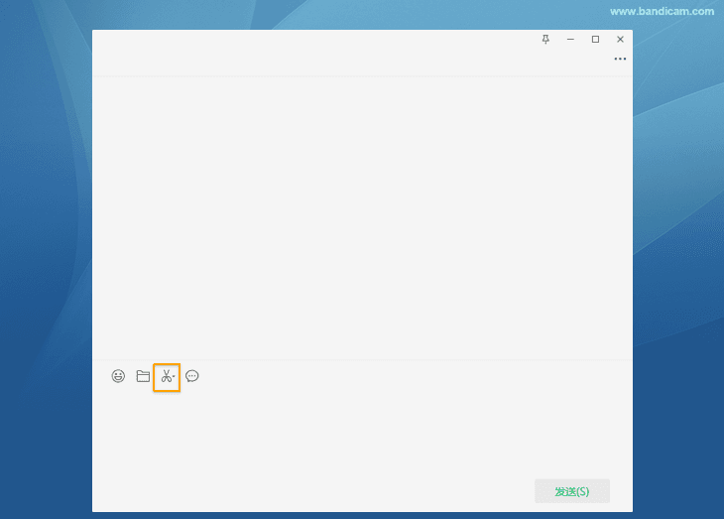Click the separator line below the header
724x519 pixels.
[x=362, y=76]
